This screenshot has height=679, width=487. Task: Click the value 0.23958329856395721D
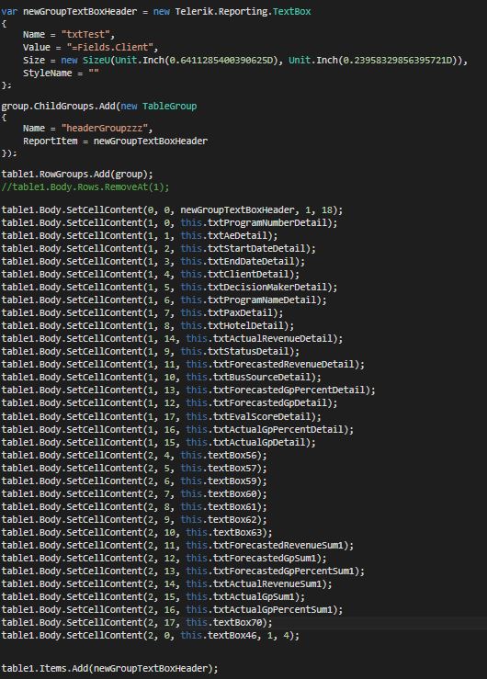(398, 61)
